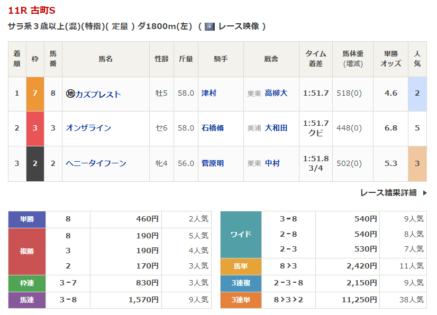Open trainer 高柳大 page
The height and width of the screenshot is (315, 437).
[276, 93]
